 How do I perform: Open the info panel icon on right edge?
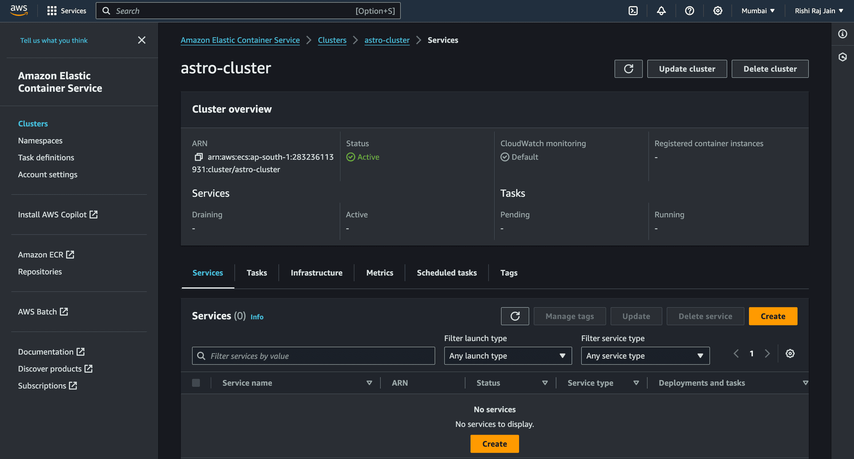[842, 34]
